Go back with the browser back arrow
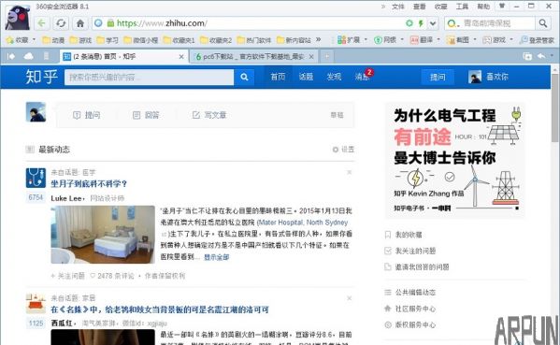 pyautogui.click(x=42, y=23)
